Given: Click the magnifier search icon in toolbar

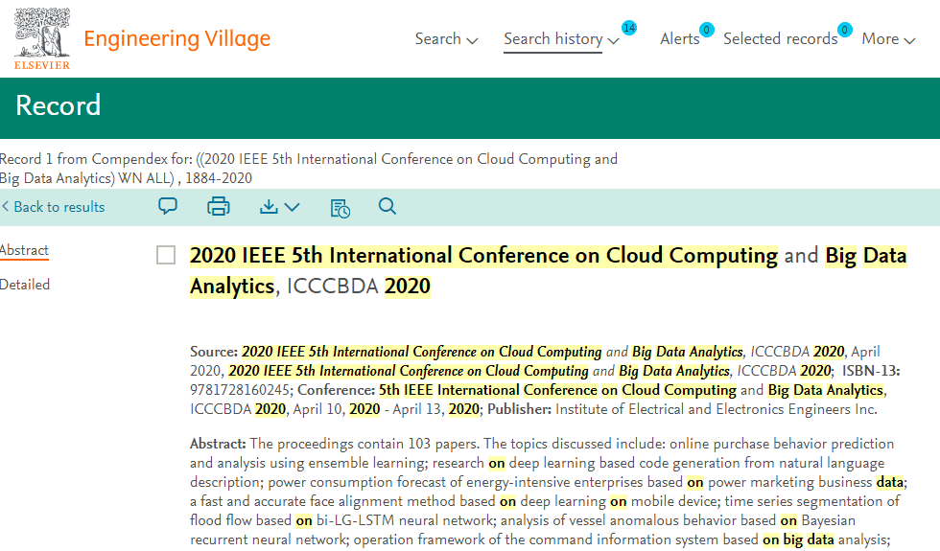Looking at the screenshot, I should pyautogui.click(x=388, y=207).
